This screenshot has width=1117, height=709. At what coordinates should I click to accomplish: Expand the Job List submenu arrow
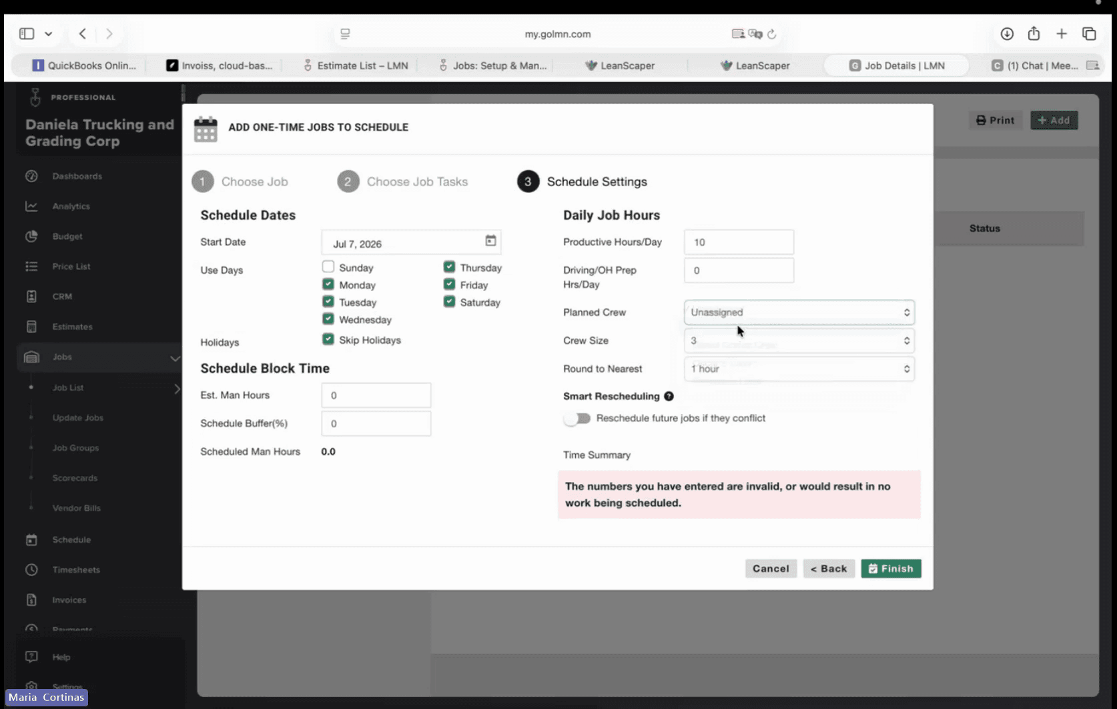point(177,388)
